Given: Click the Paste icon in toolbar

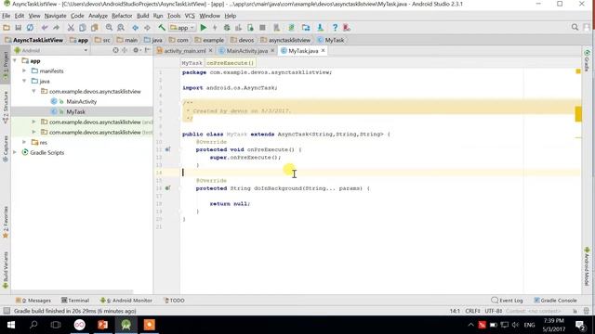Looking at the screenshot, I should point(95,28).
